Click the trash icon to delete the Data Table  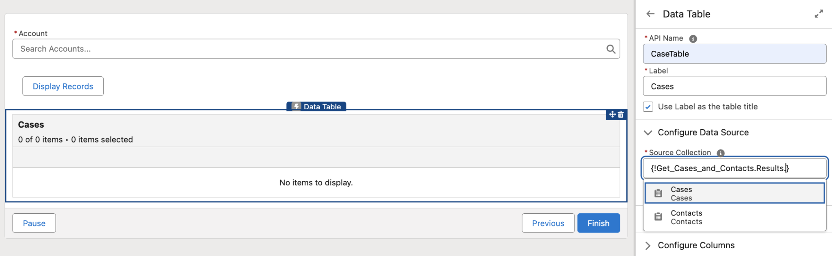[x=620, y=115]
